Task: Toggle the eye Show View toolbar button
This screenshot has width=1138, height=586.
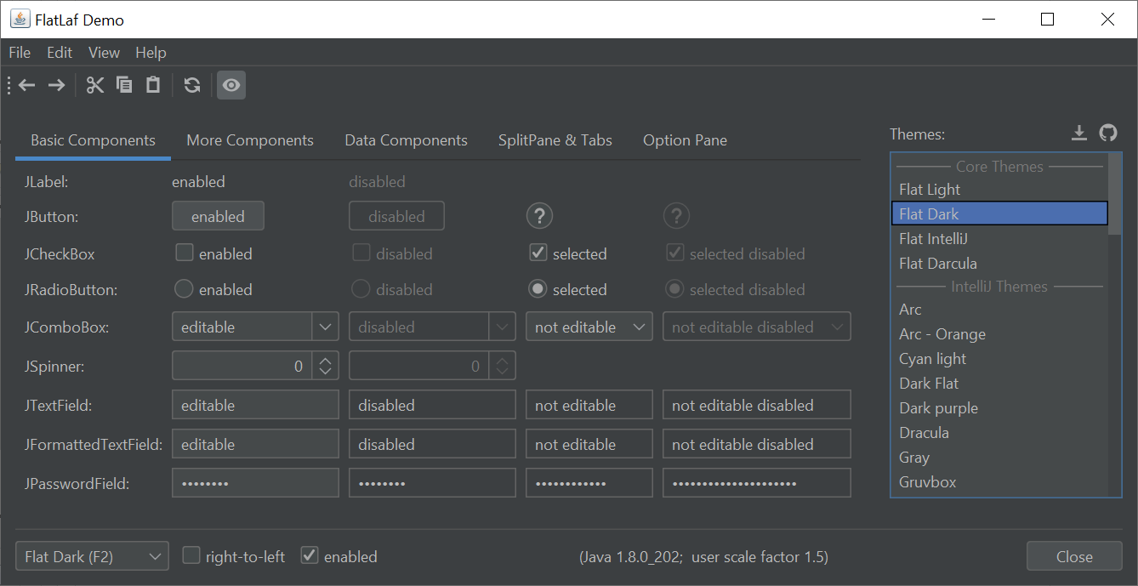Action: click(231, 85)
